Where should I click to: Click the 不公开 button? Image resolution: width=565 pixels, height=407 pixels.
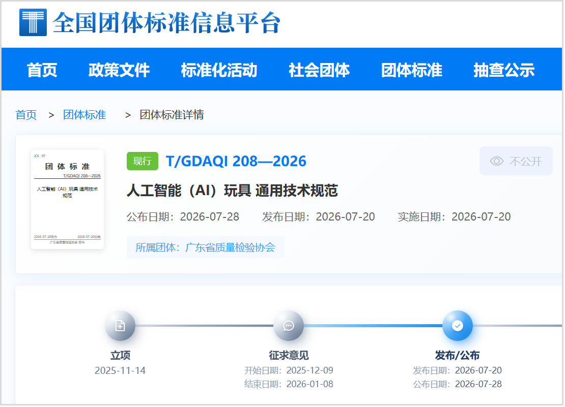[516, 162]
